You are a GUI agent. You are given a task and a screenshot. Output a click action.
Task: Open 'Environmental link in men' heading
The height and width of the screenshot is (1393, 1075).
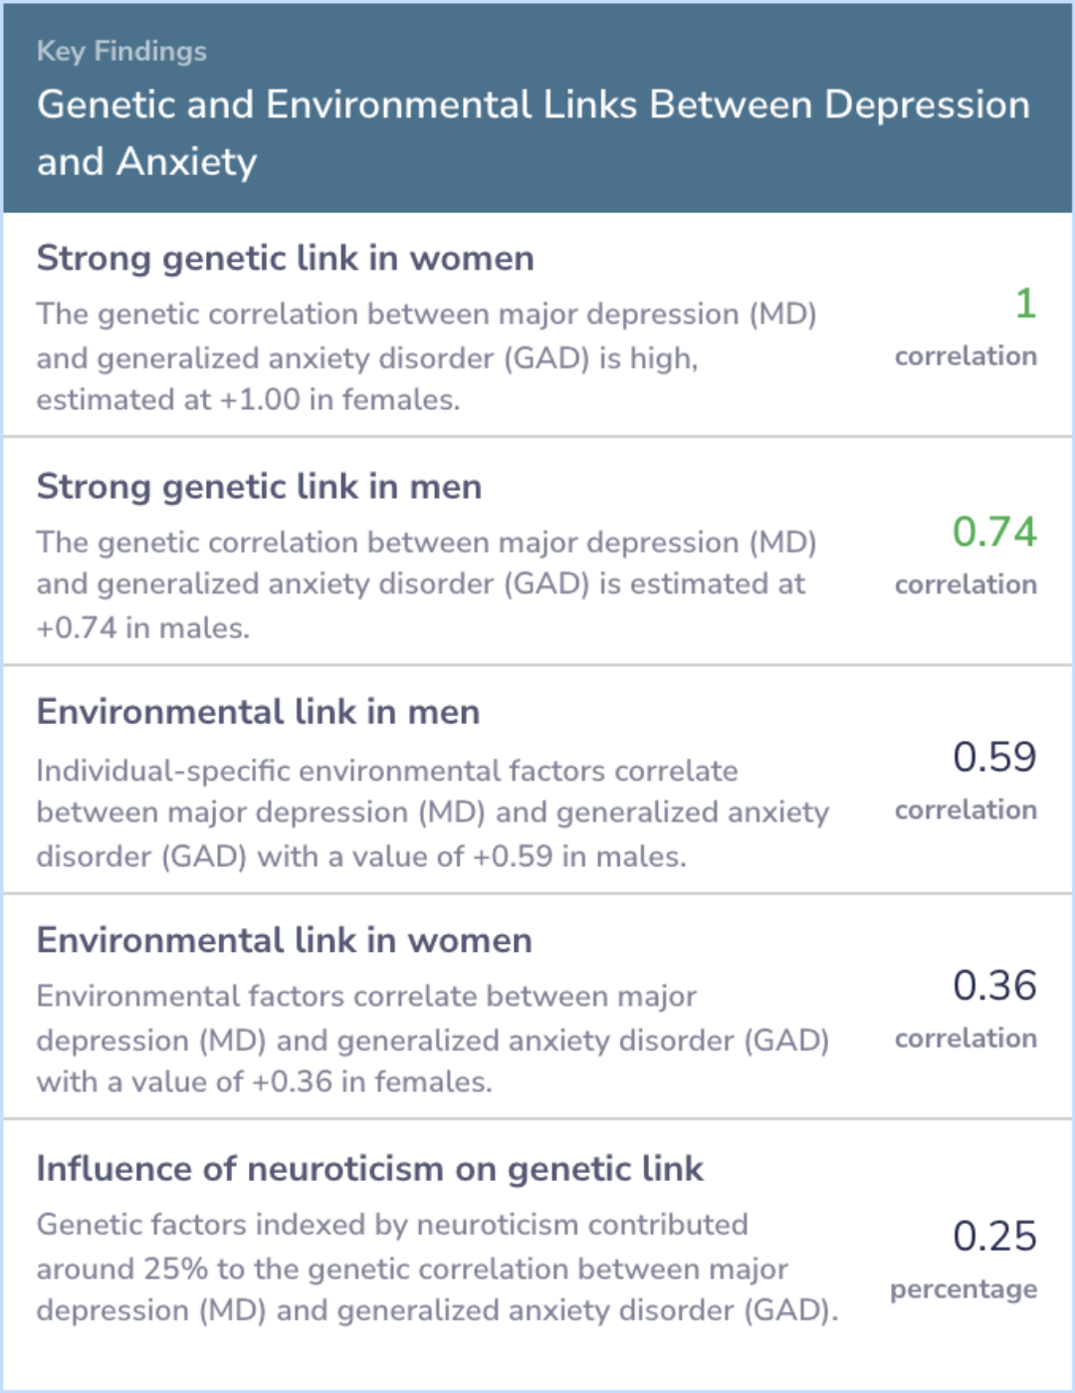point(259,712)
